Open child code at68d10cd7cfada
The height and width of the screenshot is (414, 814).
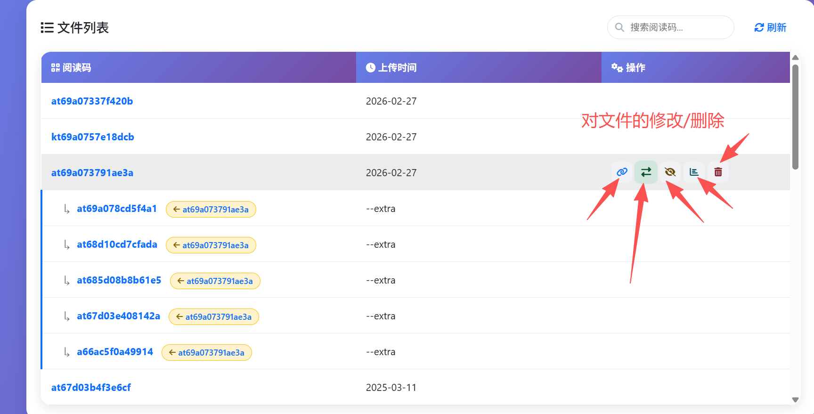[x=117, y=244]
